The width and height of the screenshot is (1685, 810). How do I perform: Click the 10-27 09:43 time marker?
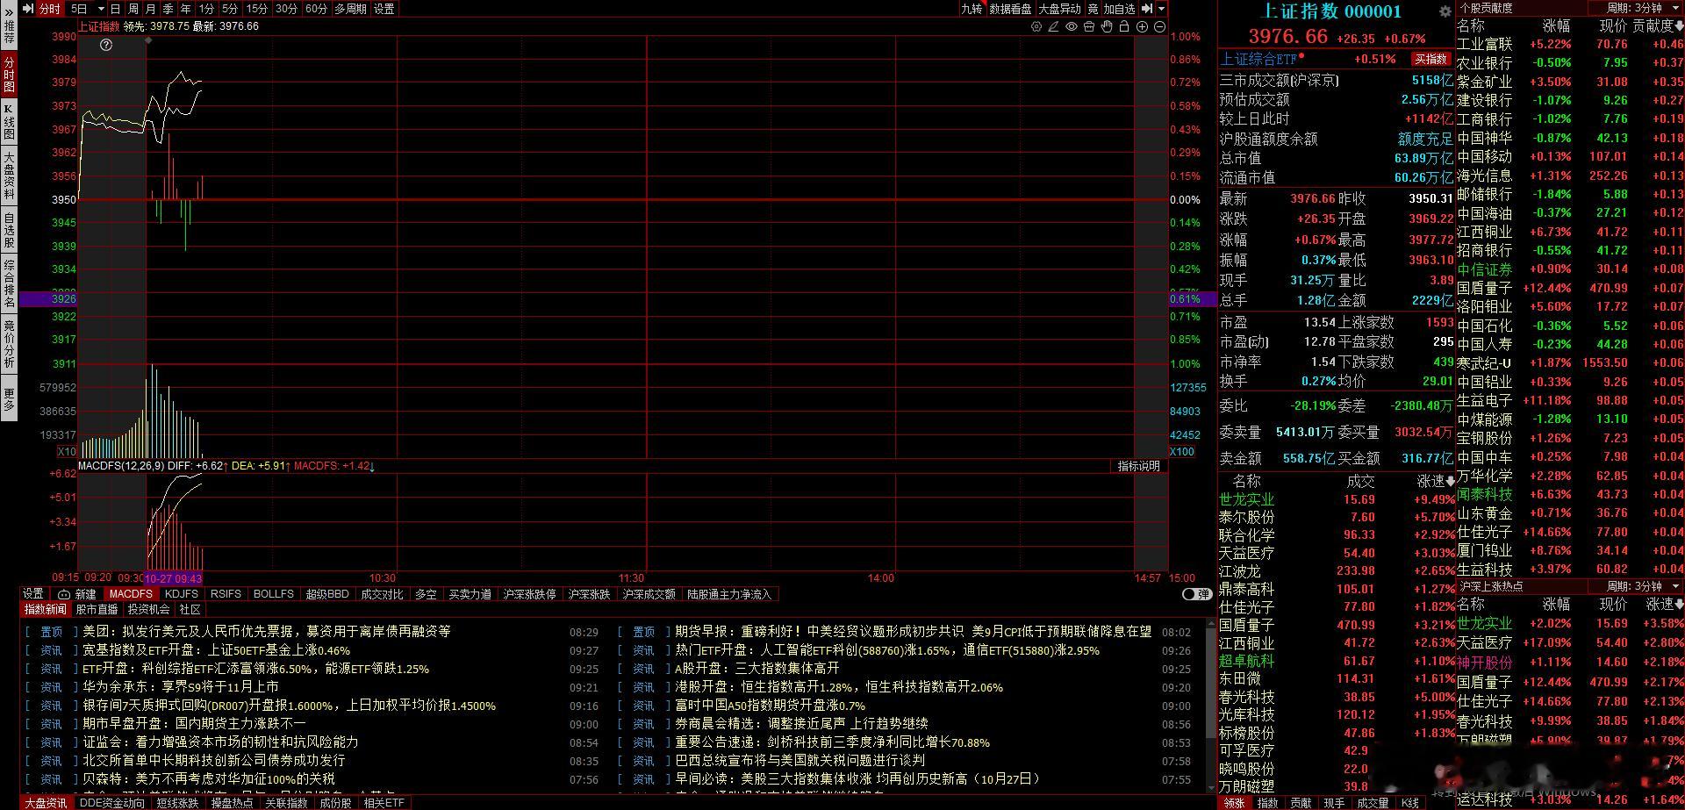pos(174,578)
